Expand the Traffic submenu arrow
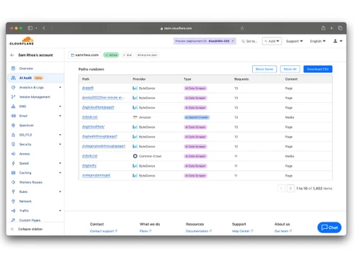Screen dimensions: 354x266 (60, 211)
